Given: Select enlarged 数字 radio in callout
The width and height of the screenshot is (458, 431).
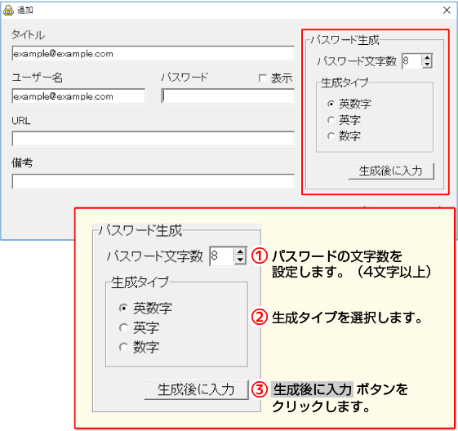Looking at the screenshot, I should (123, 347).
